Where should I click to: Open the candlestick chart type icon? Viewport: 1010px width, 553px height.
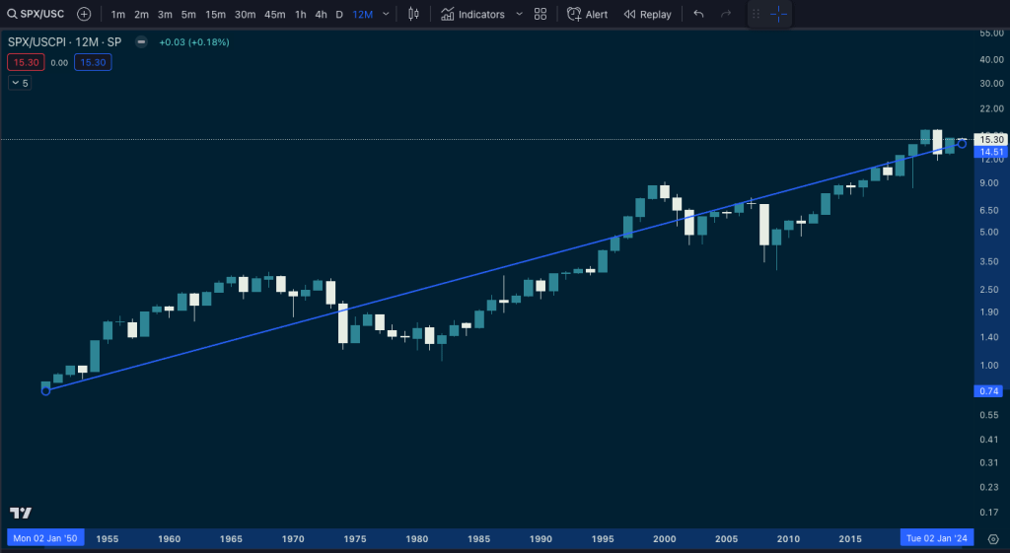413,14
